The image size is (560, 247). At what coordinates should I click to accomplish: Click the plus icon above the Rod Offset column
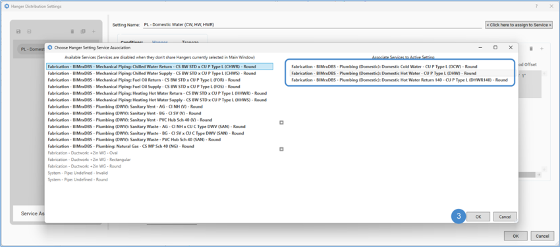[542, 49]
